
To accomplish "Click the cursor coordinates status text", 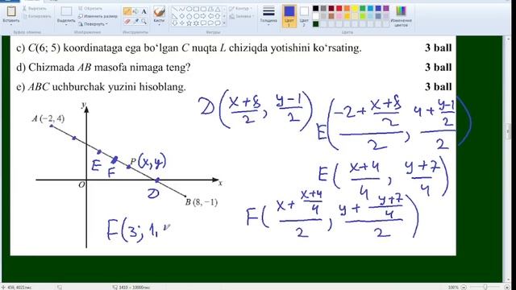I will click(19, 288).
